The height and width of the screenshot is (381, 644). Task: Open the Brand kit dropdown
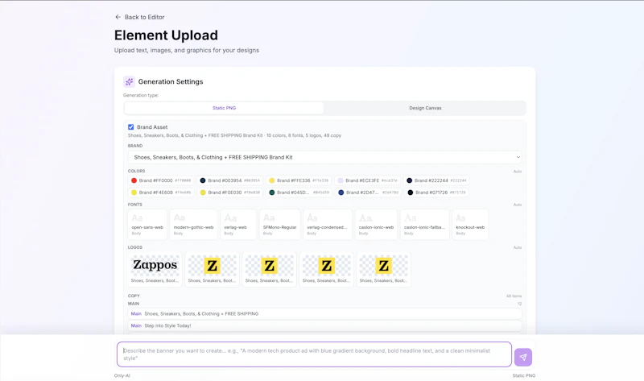pos(324,157)
